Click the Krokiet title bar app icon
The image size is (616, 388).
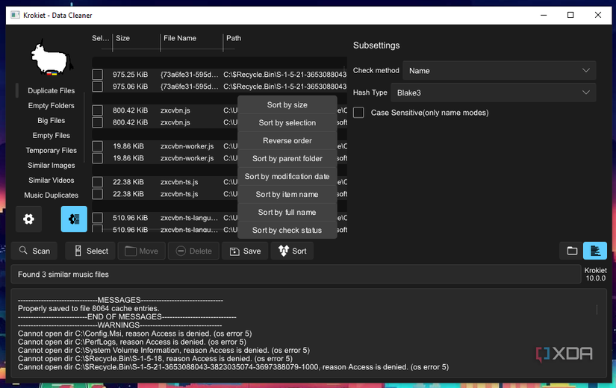point(15,15)
